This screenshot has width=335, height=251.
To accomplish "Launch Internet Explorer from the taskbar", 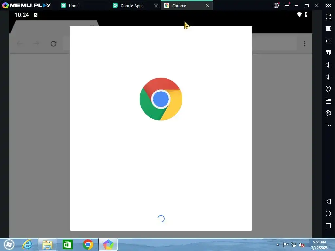I will click(x=27, y=244).
